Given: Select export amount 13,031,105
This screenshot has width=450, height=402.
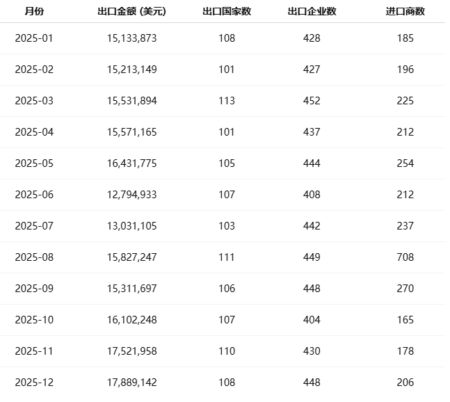Looking at the screenshot, I should tap(132, 226).
